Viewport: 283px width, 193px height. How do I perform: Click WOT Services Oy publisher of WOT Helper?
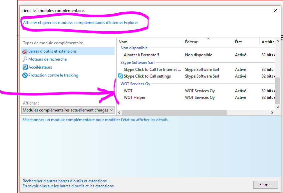(200, 97)
